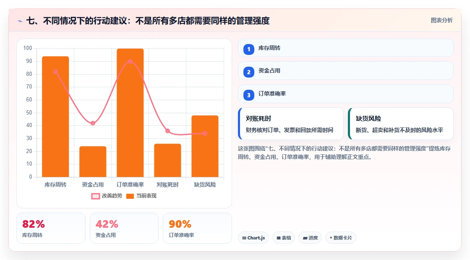Click the trend line point at 订单准确率
The image size is (470, 260).
(x=130, y=61)
